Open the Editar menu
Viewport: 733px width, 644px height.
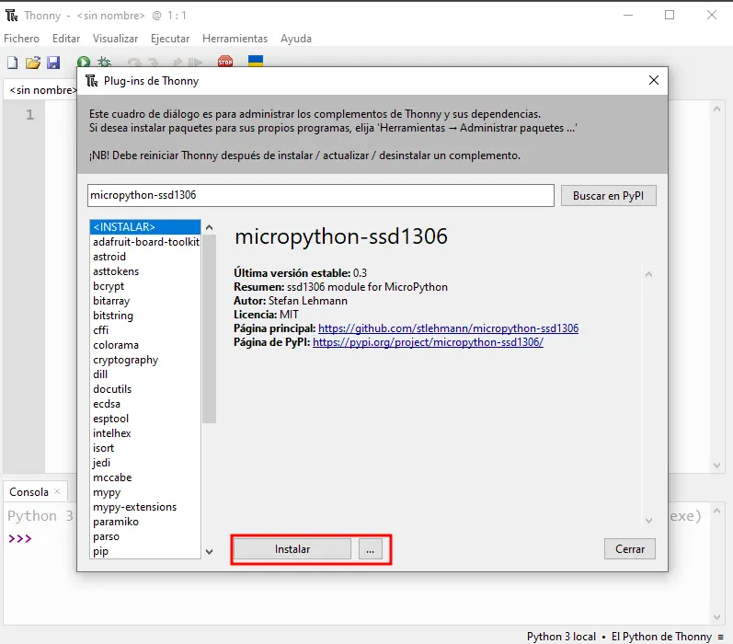tap(66, 39)
